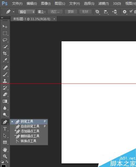Viewport: 136px width, 167px height.
Task: Select the Blur tool
Action: click(5, 108)
